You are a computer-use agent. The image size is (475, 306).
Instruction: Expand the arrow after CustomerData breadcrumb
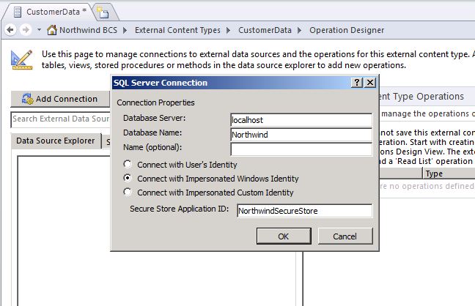click(299, 30)
